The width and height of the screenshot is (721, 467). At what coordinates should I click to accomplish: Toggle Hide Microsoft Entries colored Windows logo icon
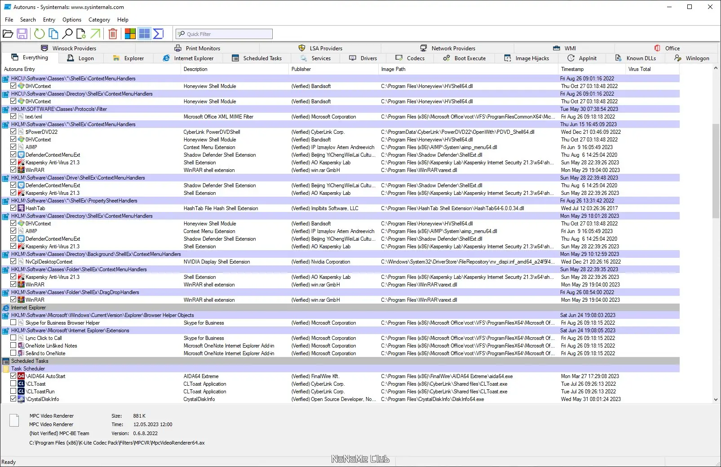coord(130,34)
